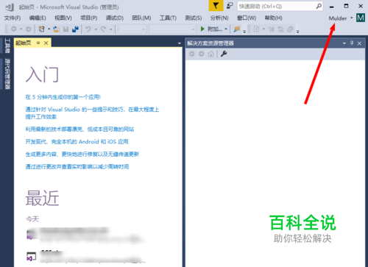The image size is (368, 267).
Task: Click the green Start play icon
Action: coord(202,29)
